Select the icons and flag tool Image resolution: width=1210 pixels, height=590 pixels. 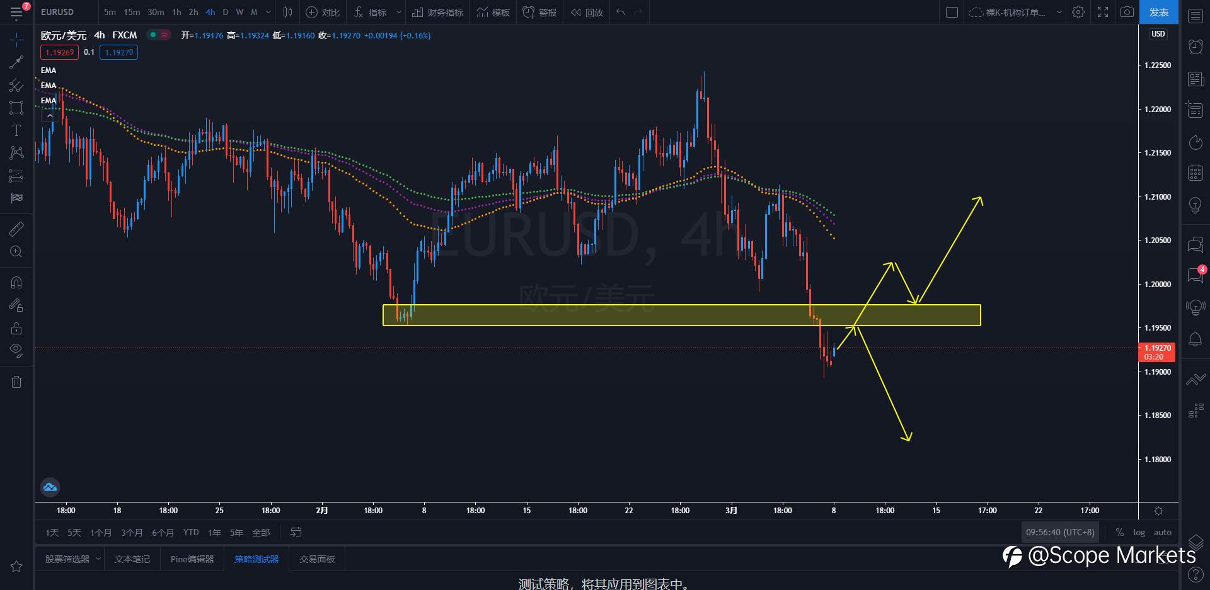(x=16, y=198)
